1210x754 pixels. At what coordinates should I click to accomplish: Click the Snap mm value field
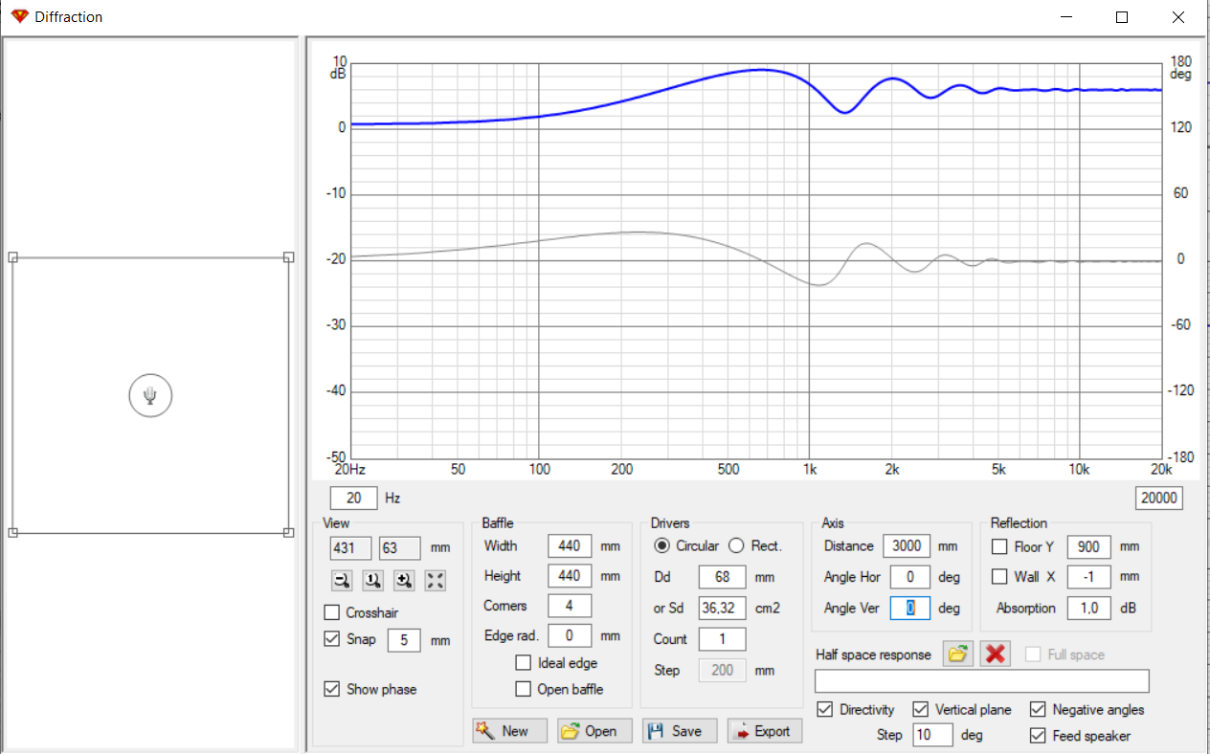pos(404,640)
